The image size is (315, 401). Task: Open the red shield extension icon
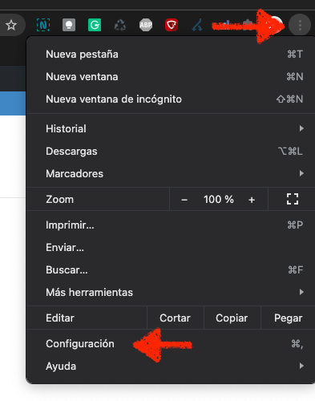point(172,25)
